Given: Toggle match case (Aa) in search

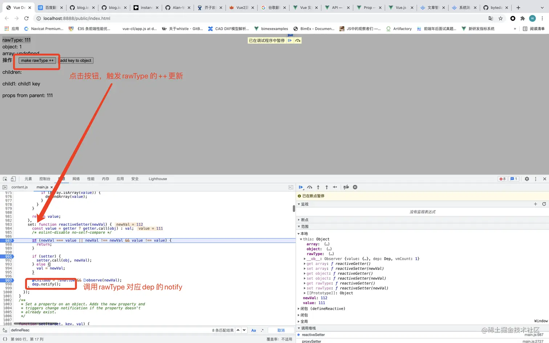Looking at the screenshot, I should [x=253, y=330].
